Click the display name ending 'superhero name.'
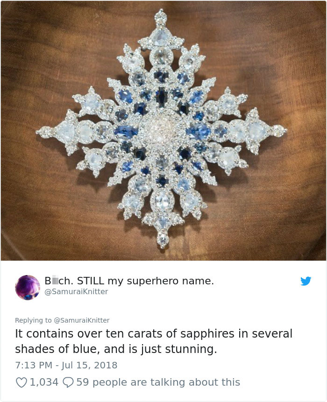This screenshot has height=402, width=327. tap(129, 281)
